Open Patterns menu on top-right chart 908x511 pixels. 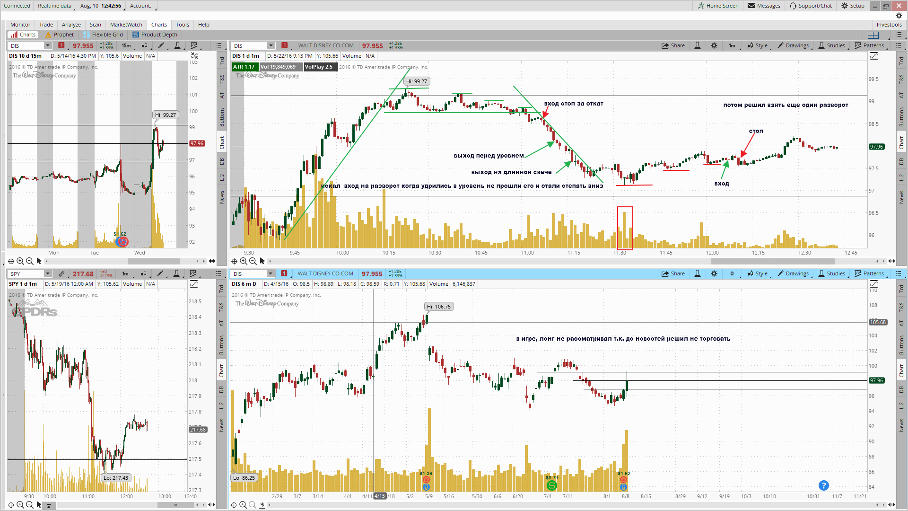pos(869,46)
